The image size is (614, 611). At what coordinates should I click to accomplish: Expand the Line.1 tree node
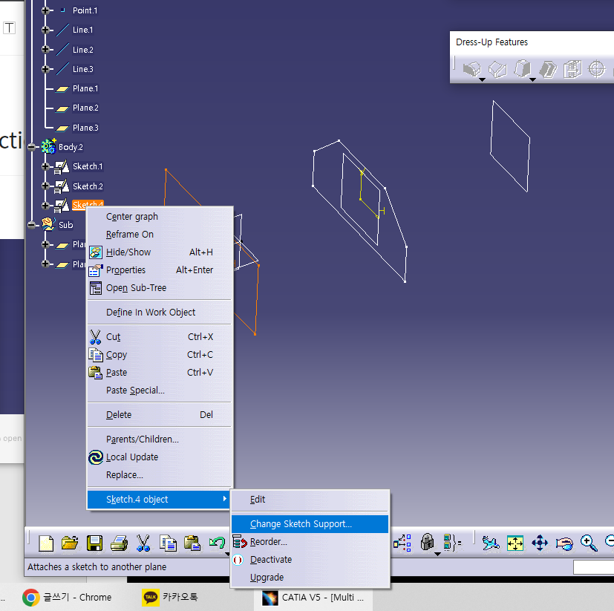coord(45,30)
